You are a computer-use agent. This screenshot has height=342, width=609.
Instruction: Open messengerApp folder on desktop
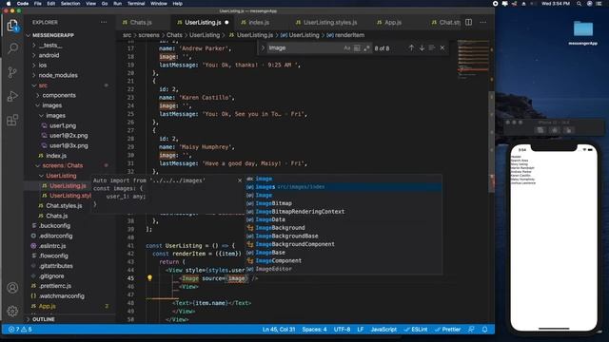coord(583,32)
